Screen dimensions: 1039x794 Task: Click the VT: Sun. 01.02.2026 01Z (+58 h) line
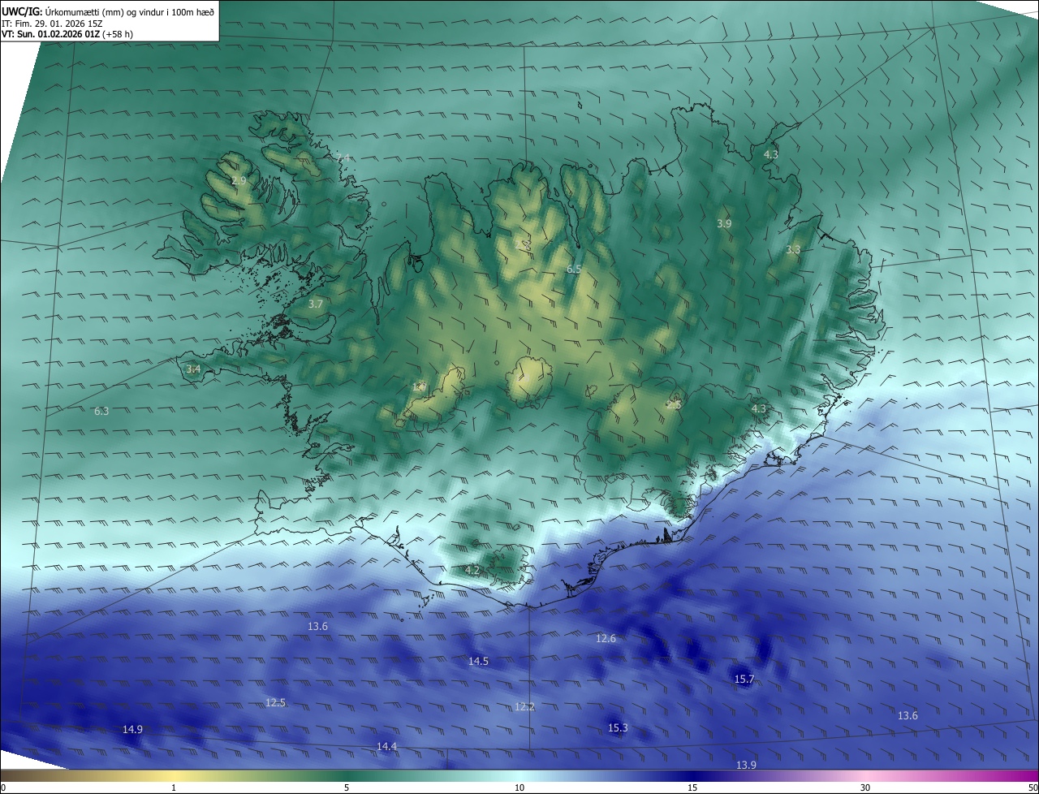[67, 34]
